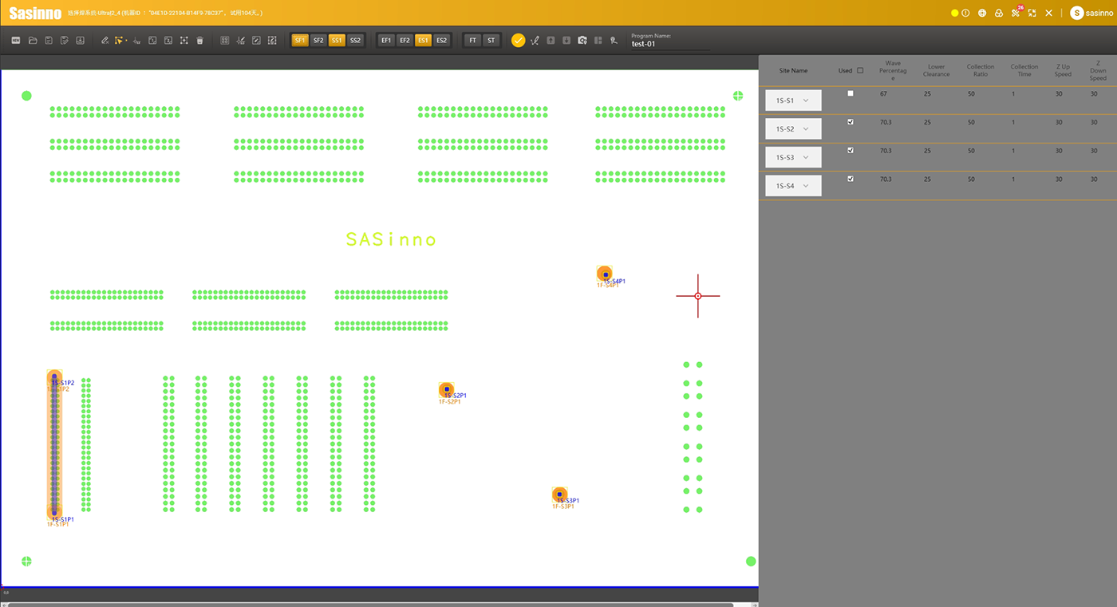Click the camera location icon
This screenshot has height=607, width=1117.
[582, 40]
